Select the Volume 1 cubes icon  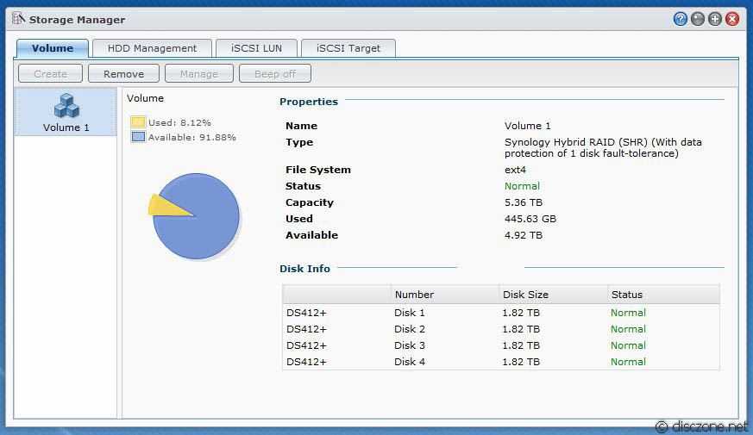coord(66,105)
